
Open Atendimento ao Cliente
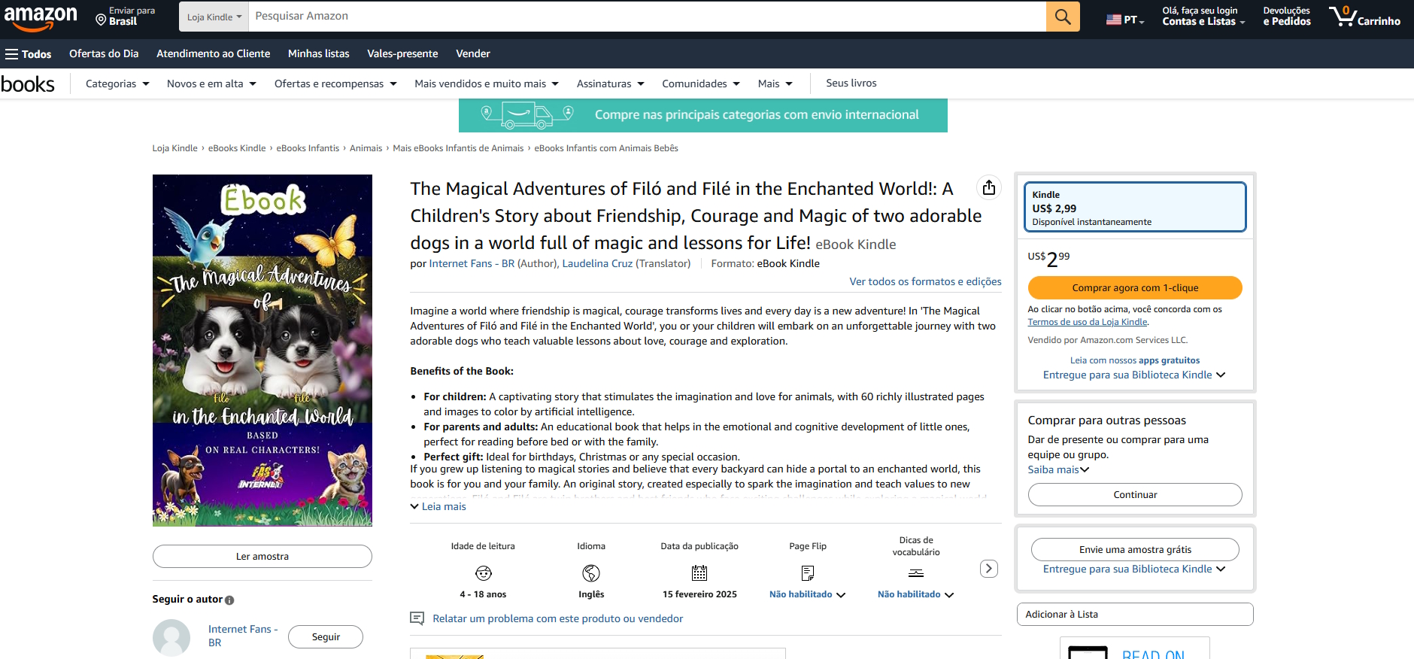tap(213, 53)
